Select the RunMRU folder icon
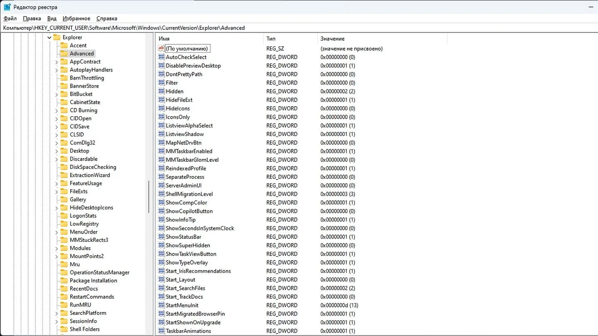 [x=64, y=305]
